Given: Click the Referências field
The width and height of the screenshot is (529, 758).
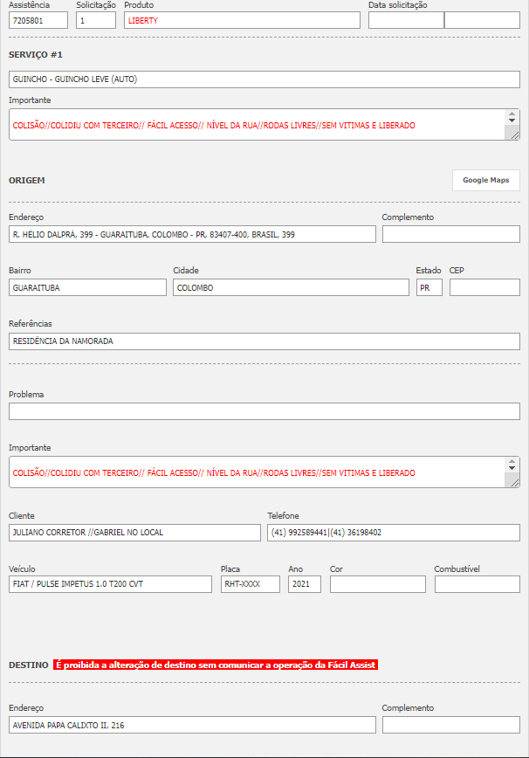Looking at the screenshot, I should coord(264,341).
